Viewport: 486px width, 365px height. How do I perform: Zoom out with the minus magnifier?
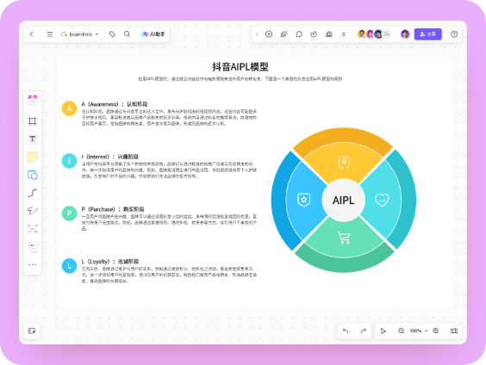(x=401, y=331)
